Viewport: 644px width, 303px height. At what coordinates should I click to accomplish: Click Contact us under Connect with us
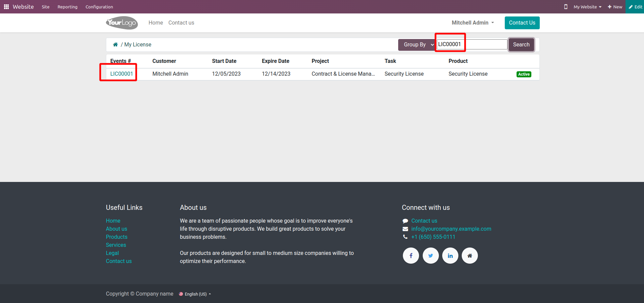[x=424, y=221]
